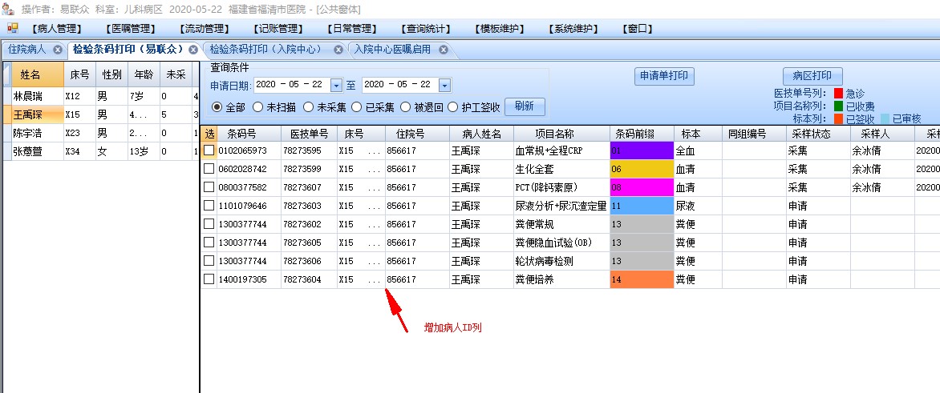Click the magenta 08 barcode prefix cell
The image size is (940, 393).
pos(642,187)
